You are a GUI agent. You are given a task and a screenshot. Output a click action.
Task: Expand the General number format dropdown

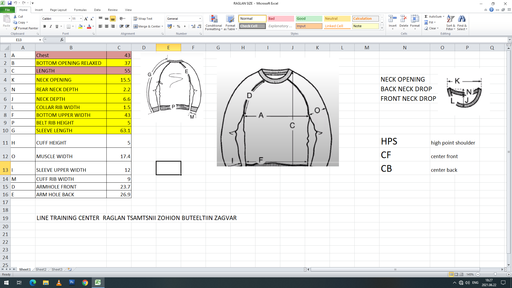pos(200,19)
